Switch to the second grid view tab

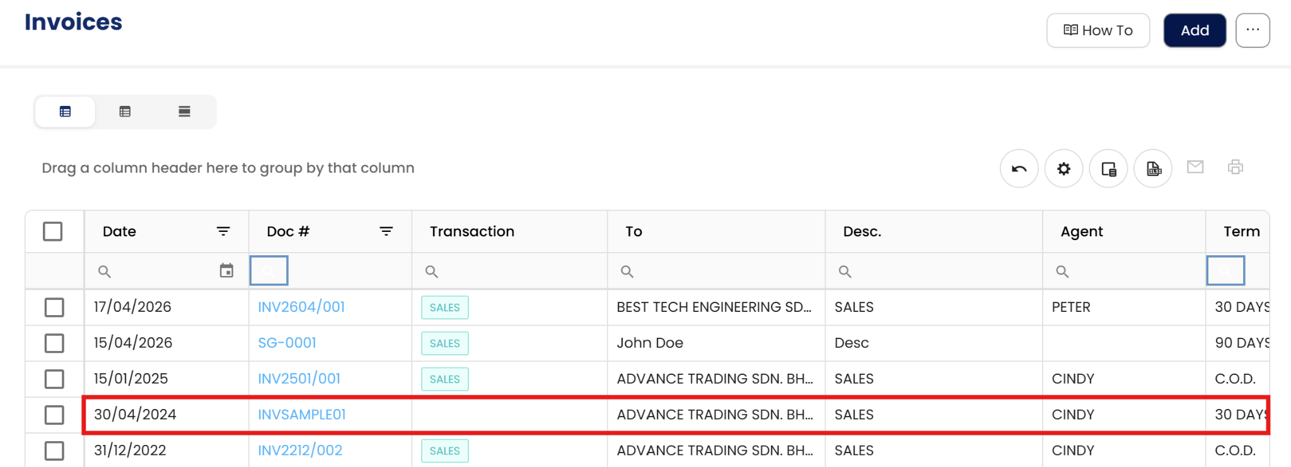[x=125, y=112]
